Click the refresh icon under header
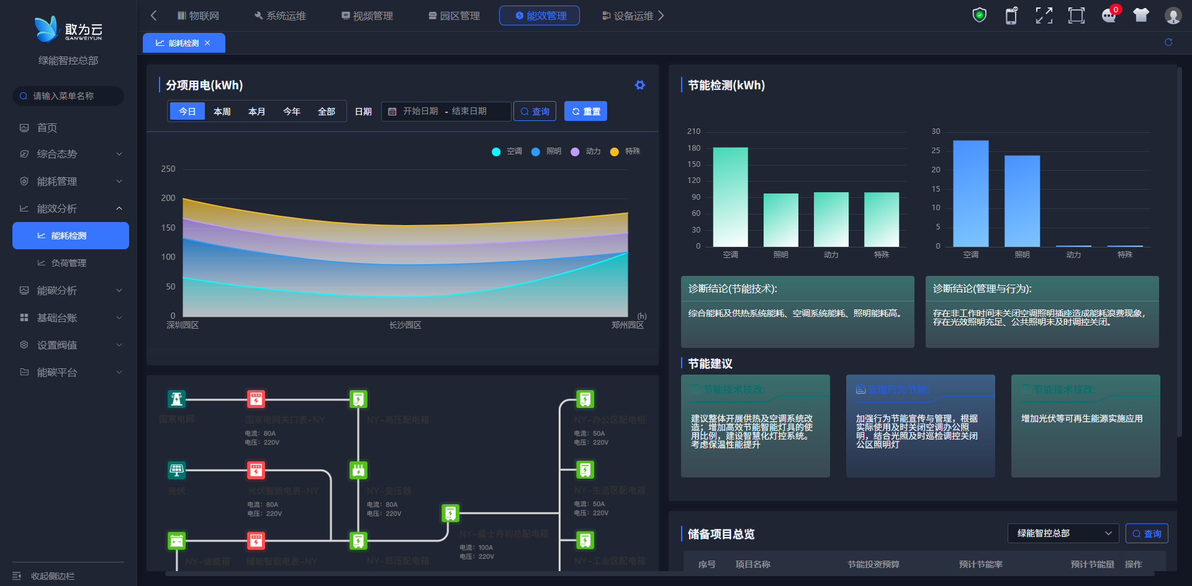Viewport: 1192px width, 586px height. [1168, 42]
